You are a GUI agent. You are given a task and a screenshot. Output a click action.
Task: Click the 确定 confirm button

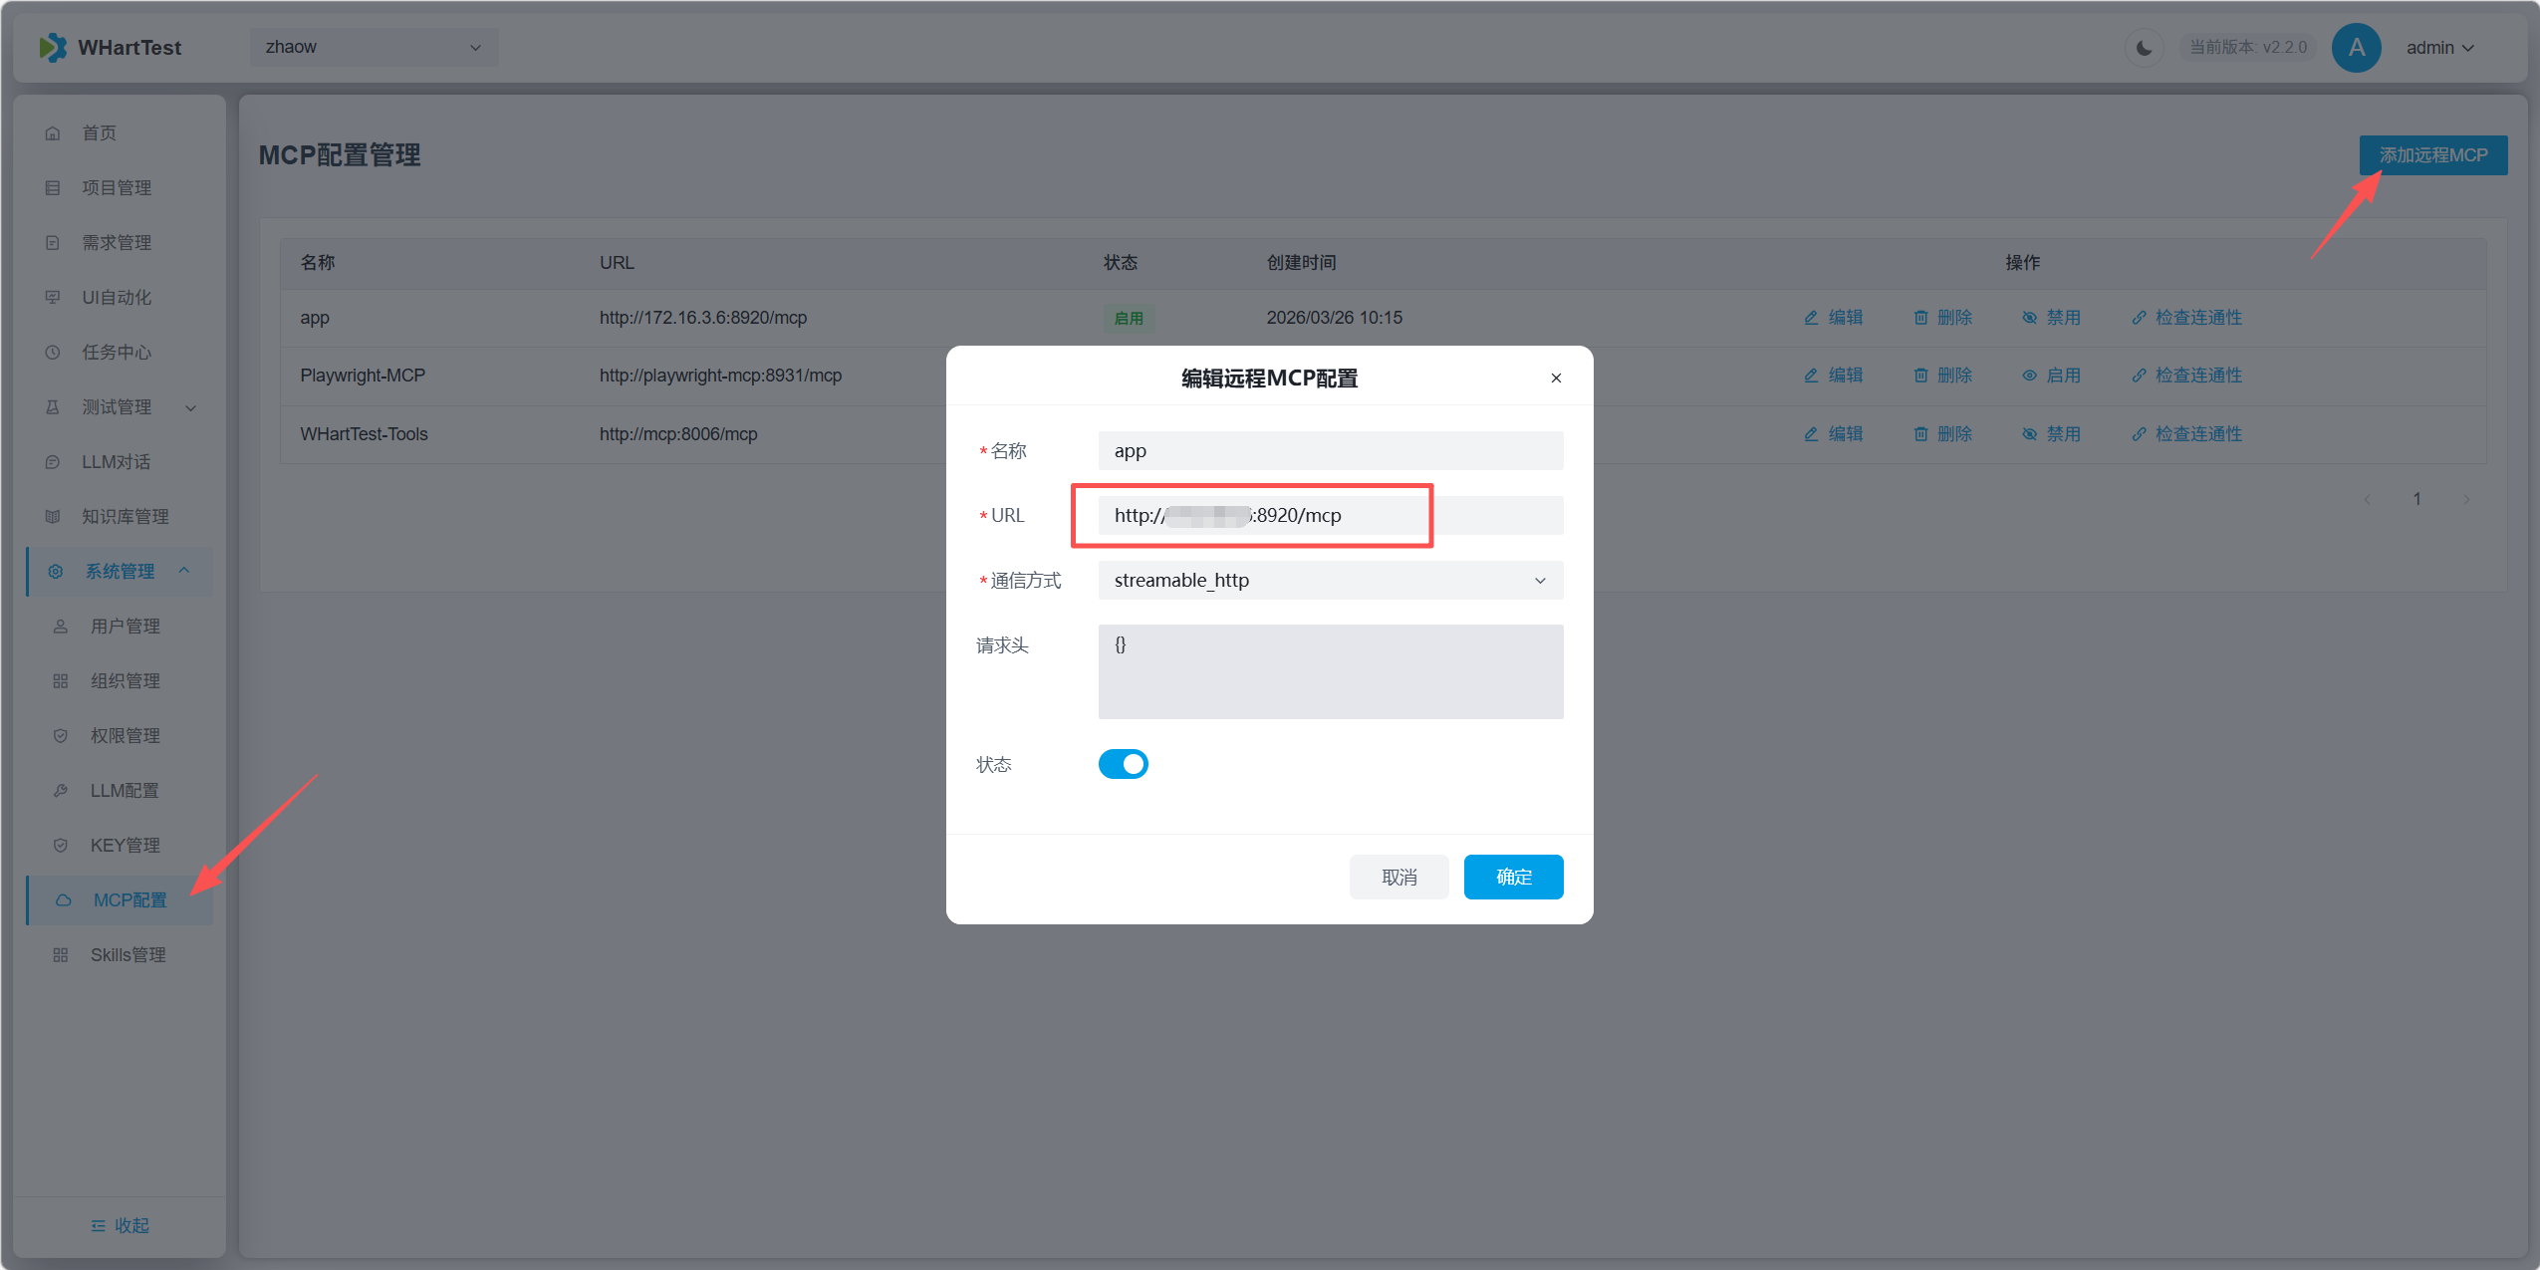[1513, 878]
